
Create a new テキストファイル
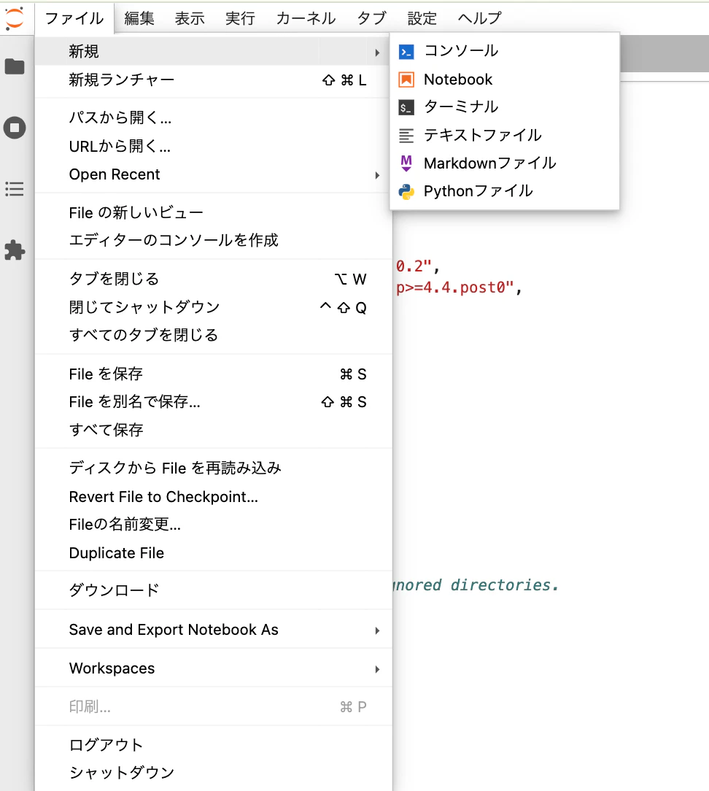click(504, 135)
